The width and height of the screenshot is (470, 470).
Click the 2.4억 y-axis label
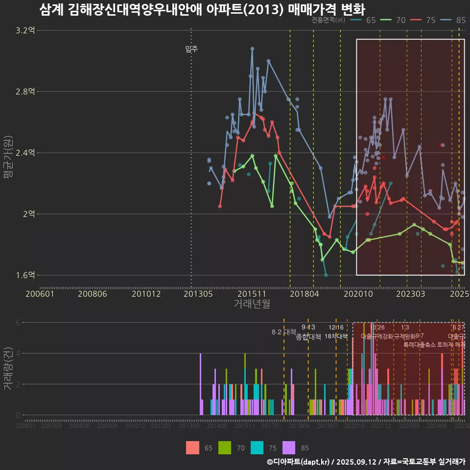tap(25, 153)
